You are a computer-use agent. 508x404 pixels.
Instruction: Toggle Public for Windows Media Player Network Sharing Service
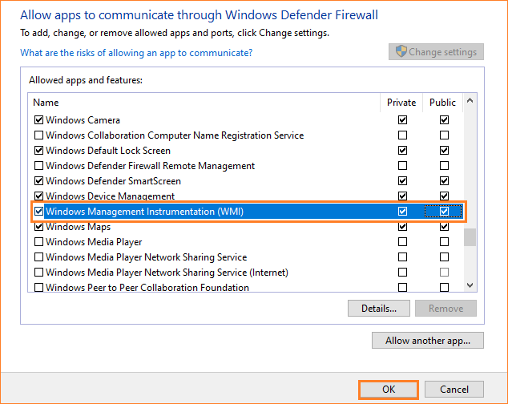coord(444,257)
